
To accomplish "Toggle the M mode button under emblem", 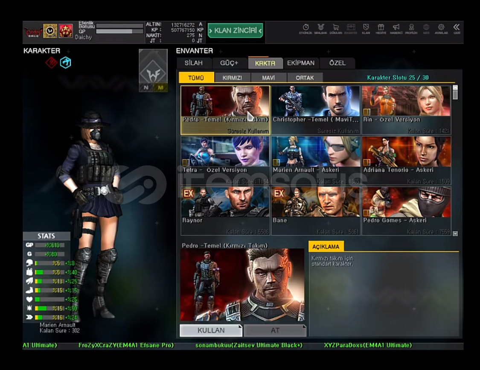I will [x=160, y=87].
